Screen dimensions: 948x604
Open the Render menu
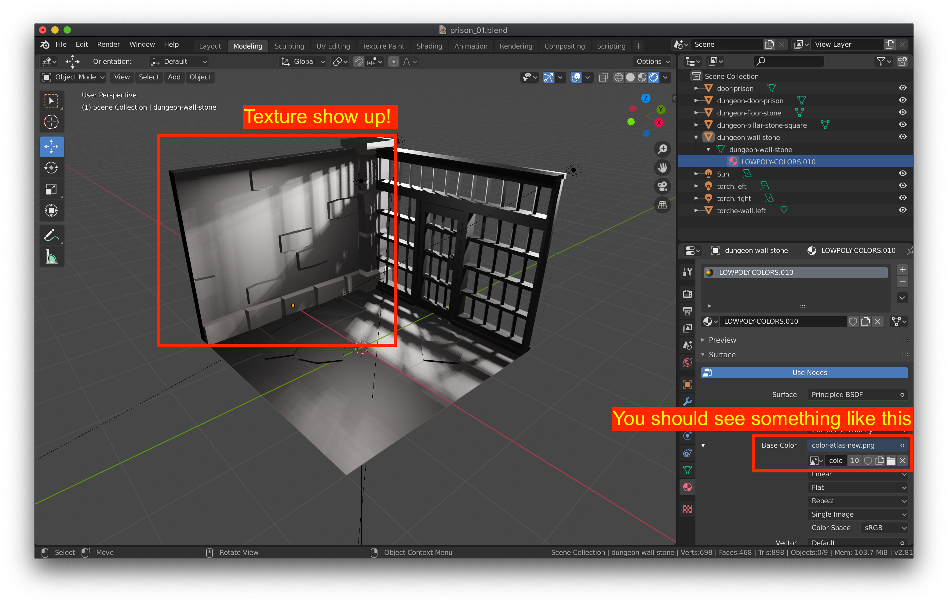108,45
